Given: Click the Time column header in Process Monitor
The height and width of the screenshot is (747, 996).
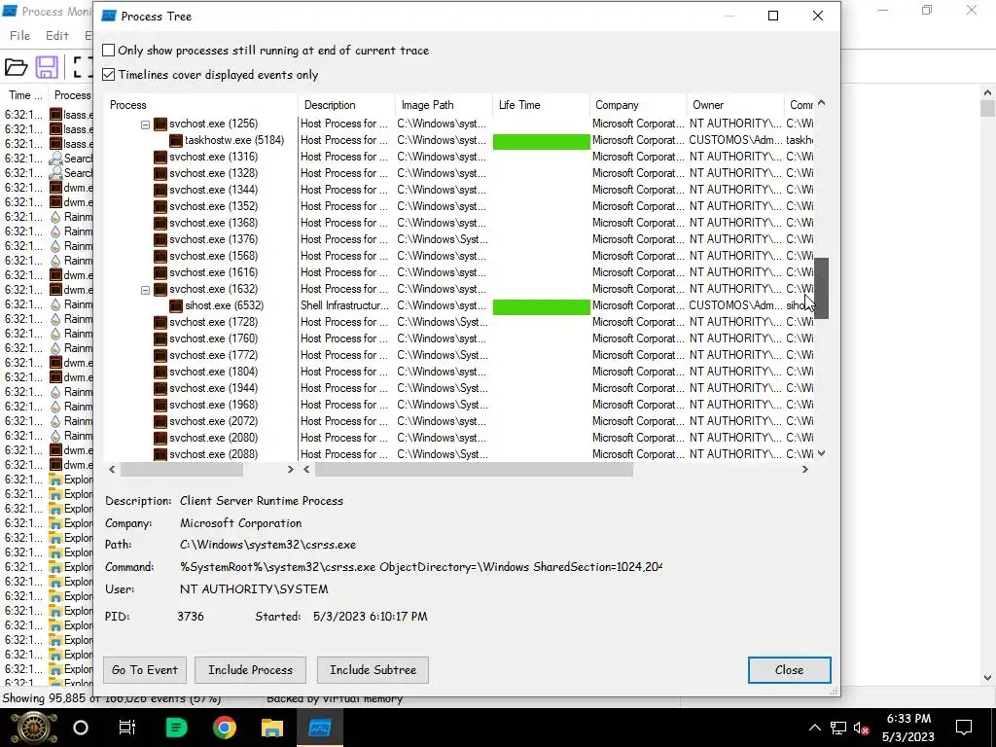Looking at the screenshot, I should click(x=24, y=95).
